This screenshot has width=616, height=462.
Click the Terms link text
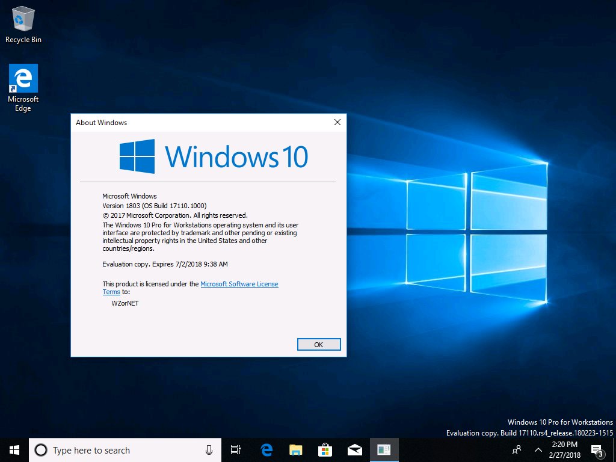pos(111,292)
